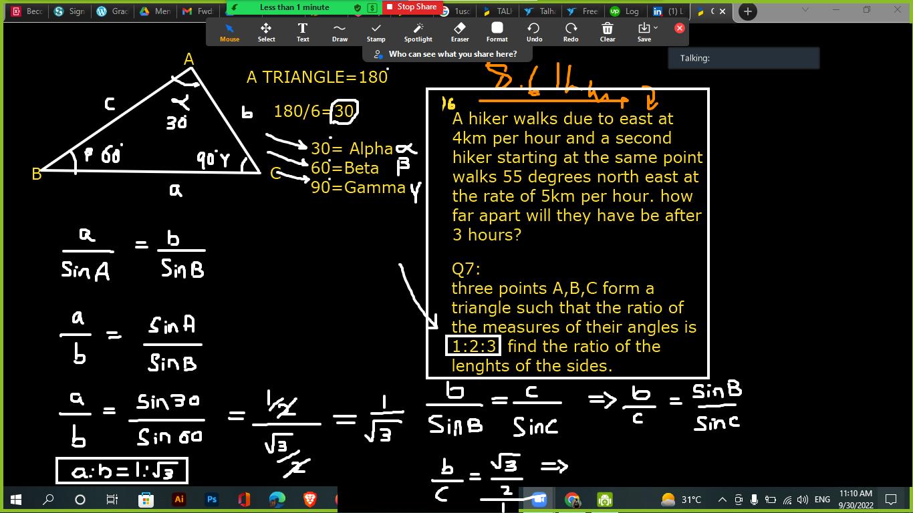Expand the Save dropdown arrow
The width and height of the screenshot is (913, 513).
tap(656, 27)
